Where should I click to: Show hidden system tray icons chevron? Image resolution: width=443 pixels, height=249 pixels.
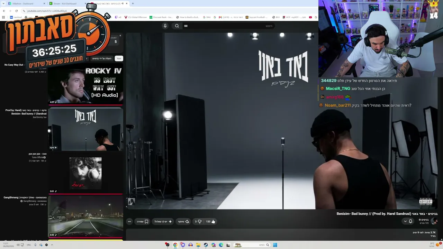pos(52,245)
